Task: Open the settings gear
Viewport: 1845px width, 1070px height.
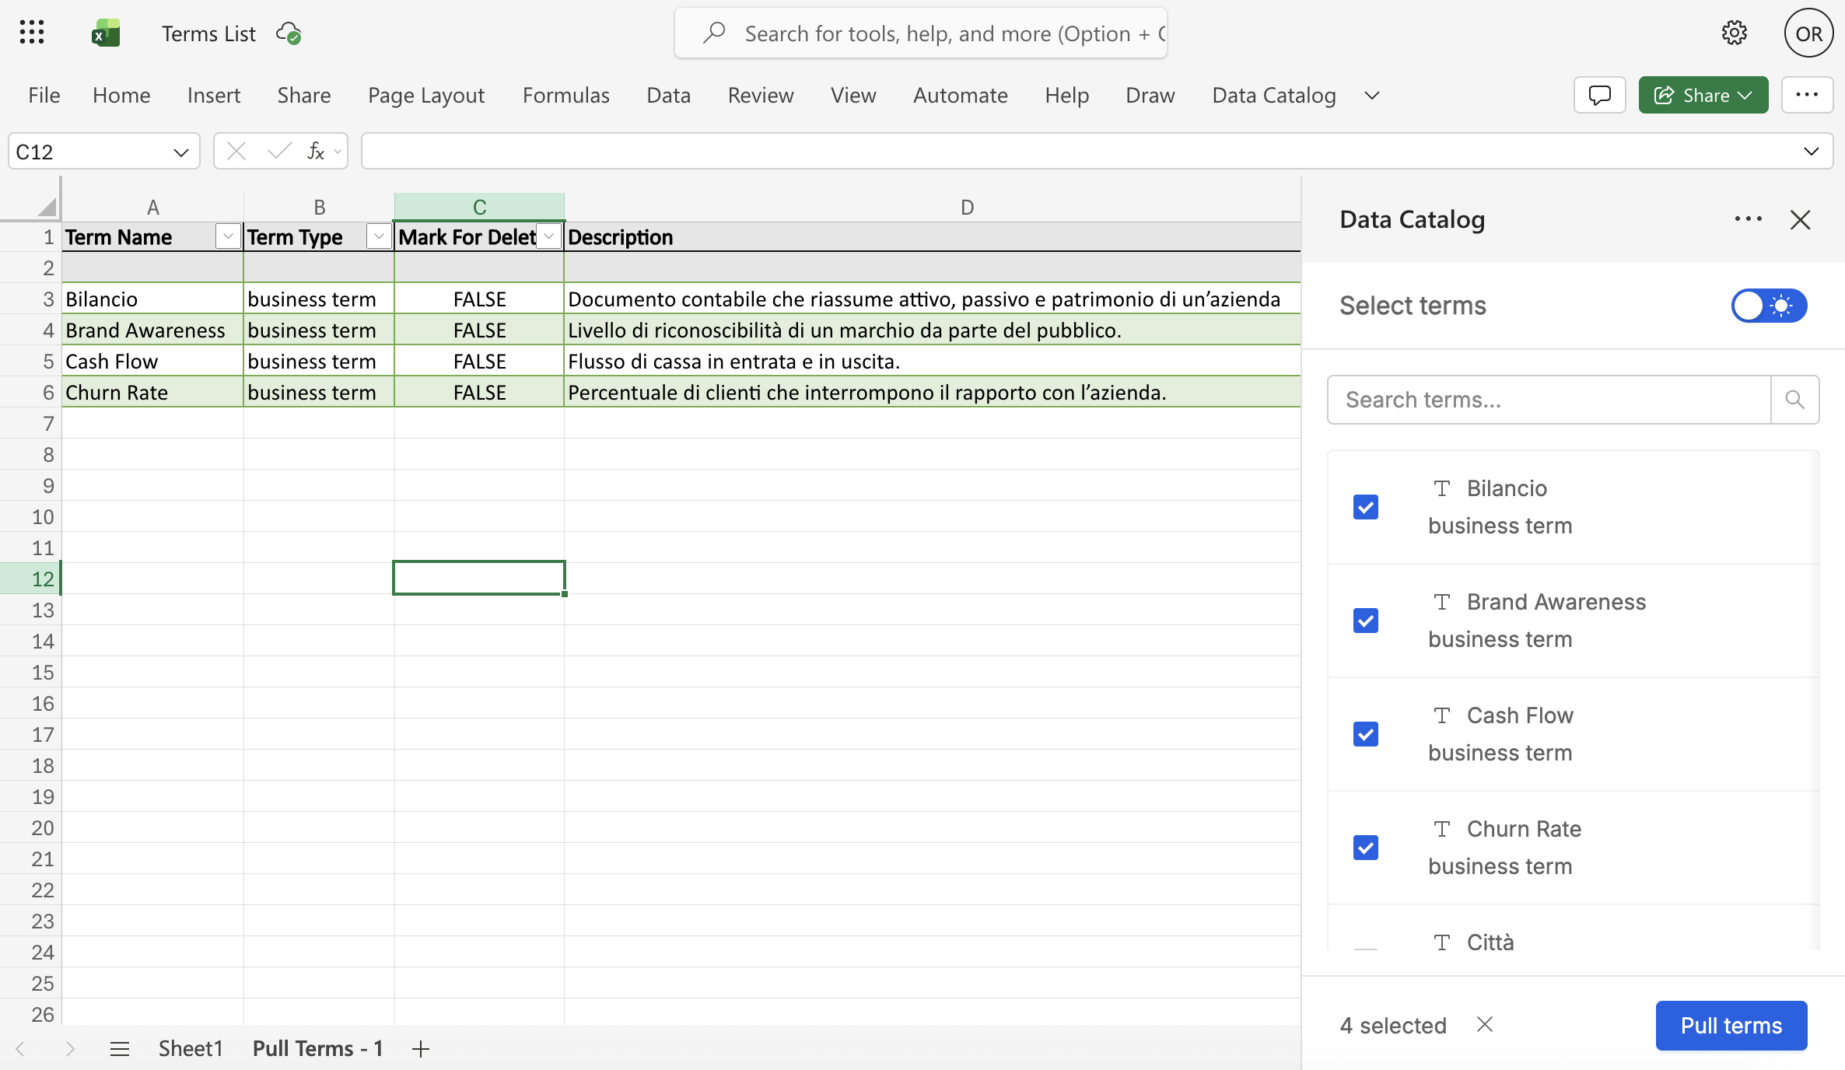Action: point(1734,33)
